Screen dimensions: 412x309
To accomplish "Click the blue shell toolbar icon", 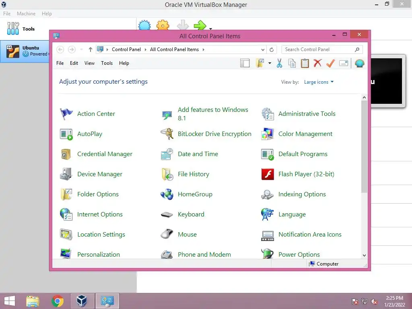I will point(359,63).
